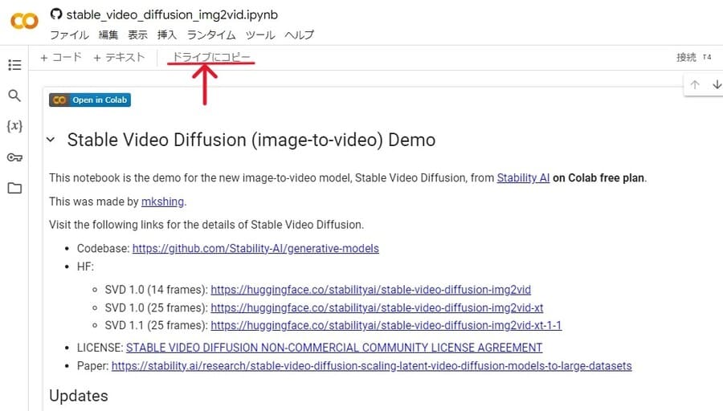Click 'Visit the following links' sentence
723x411 pixels.
pos(206,225)
